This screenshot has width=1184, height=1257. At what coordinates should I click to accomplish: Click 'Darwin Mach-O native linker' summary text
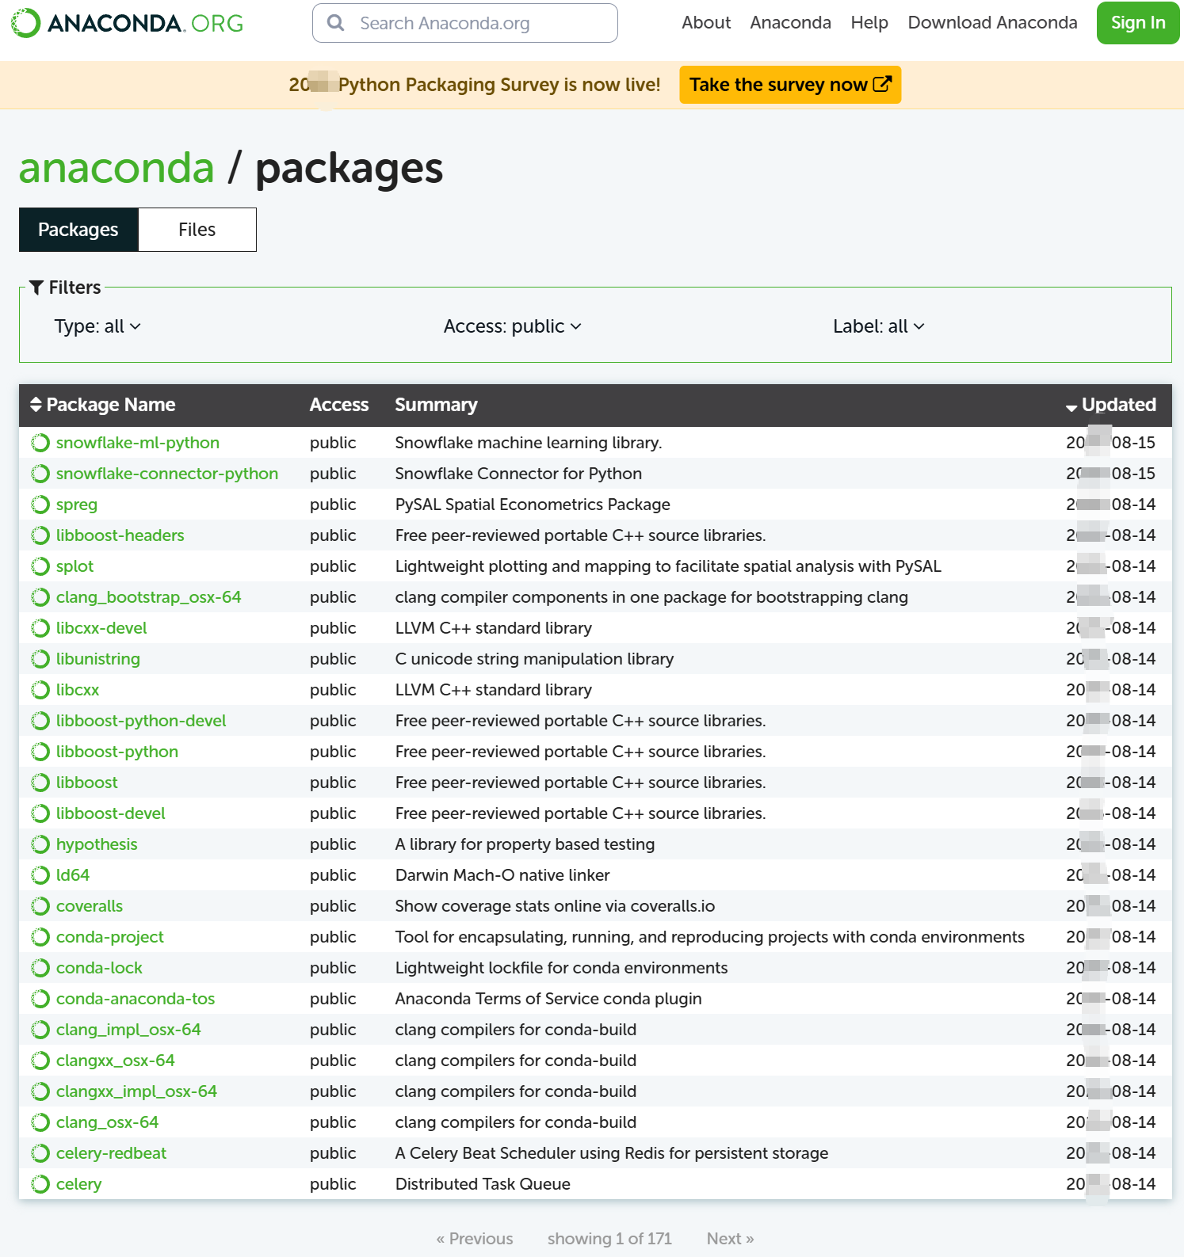pos(502,875)
